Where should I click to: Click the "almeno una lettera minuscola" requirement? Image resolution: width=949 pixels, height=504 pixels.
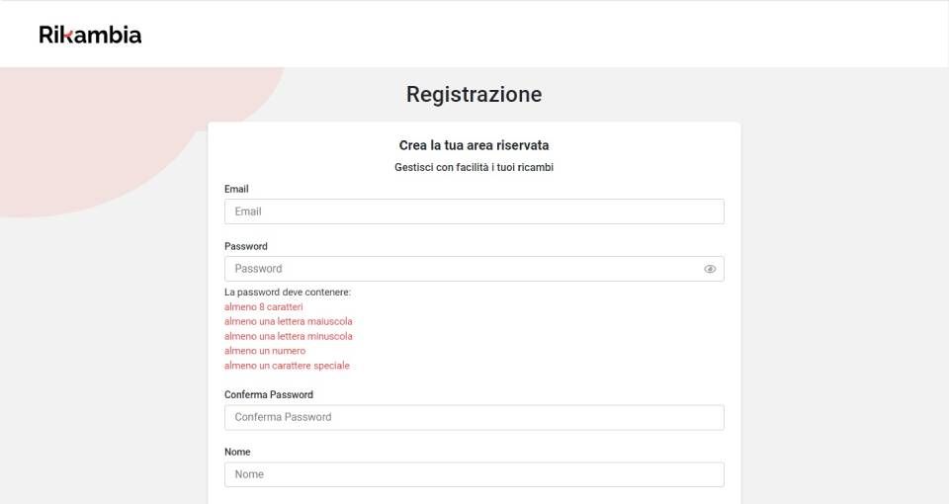coord(289,336)
